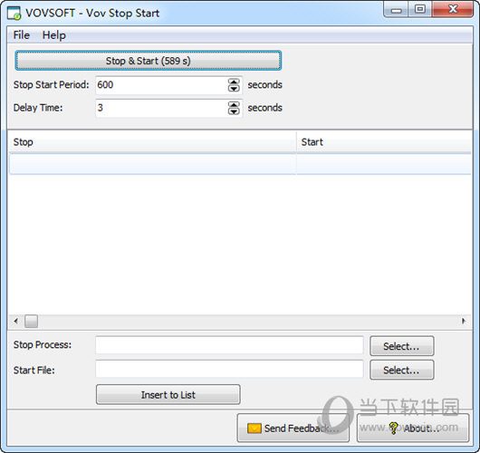Image resolution: width=480 pixels, height=453 pixels.
Task: Click the Vov Stop Start app icon in title bar
Action: [x=14, y=14]
